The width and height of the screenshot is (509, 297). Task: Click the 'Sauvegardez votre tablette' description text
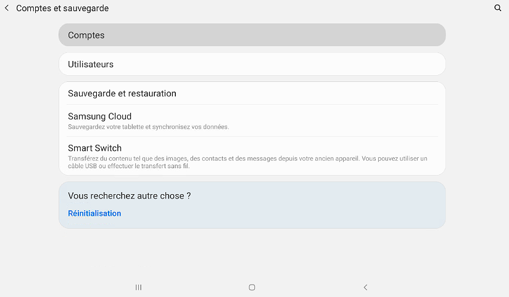pos(148,127)
